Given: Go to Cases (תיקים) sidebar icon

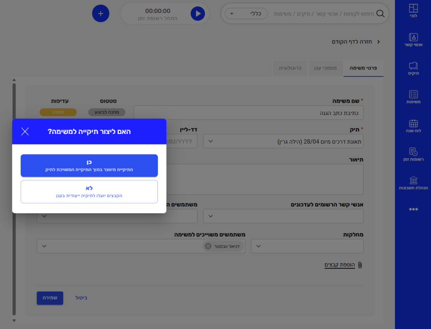Looking at the screenshot, I should 413,68.
